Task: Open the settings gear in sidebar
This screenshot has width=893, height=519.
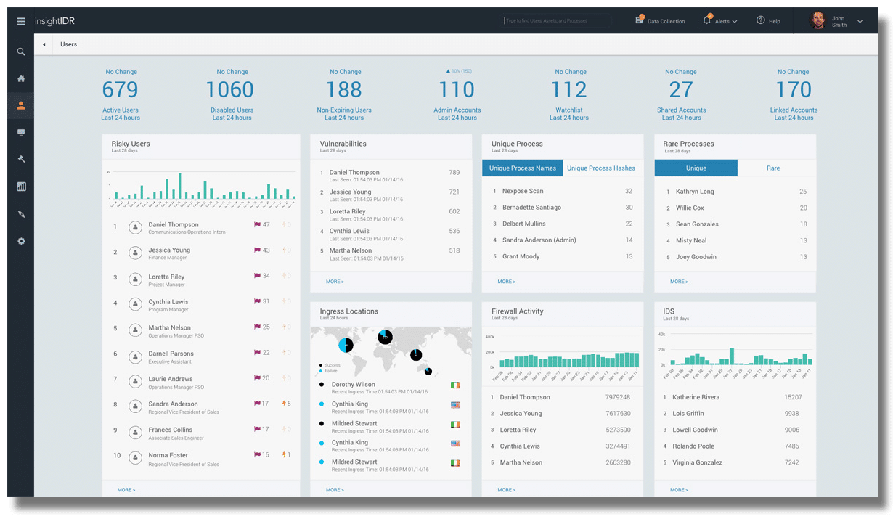Action: click(x=21, y=241)
